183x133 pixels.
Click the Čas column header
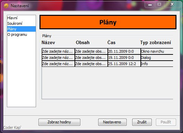pyautogui.click(x=111, y=42)
